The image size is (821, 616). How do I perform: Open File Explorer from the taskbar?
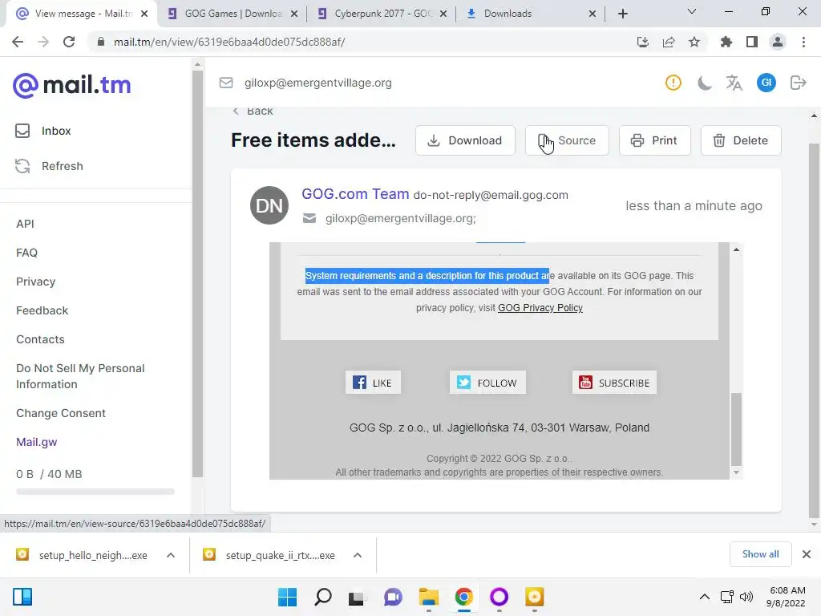tap(428, 597)
